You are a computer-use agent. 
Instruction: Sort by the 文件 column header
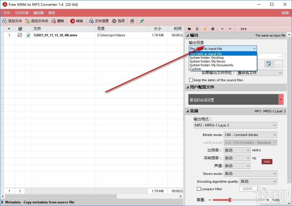pyautogui.click(x=64, y=29)
